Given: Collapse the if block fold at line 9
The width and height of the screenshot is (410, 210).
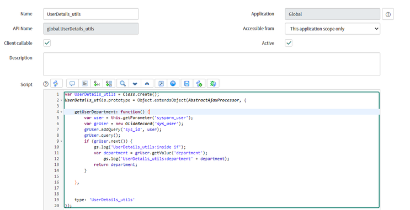Looking at the screenshot, I should [61, 141].
